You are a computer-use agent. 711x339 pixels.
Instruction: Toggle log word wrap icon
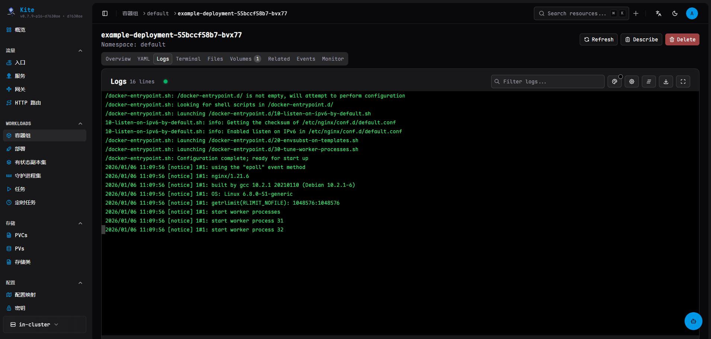[x=649, y=81]
